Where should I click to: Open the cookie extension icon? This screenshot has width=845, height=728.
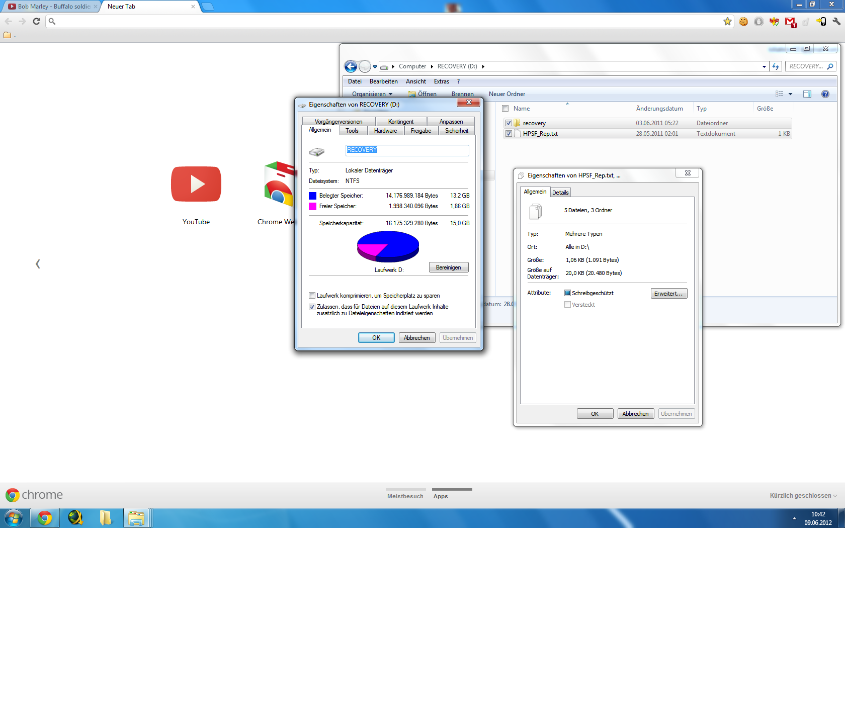pyautogui.click(x=743, y=22)
